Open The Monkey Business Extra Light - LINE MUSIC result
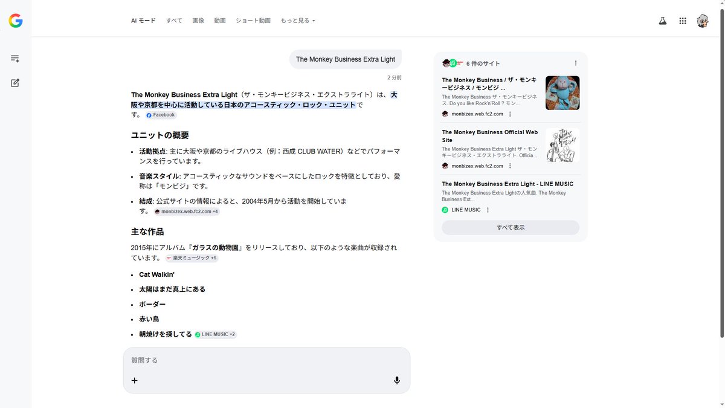This screenshot has height=408, width=725. click(507, 184)
